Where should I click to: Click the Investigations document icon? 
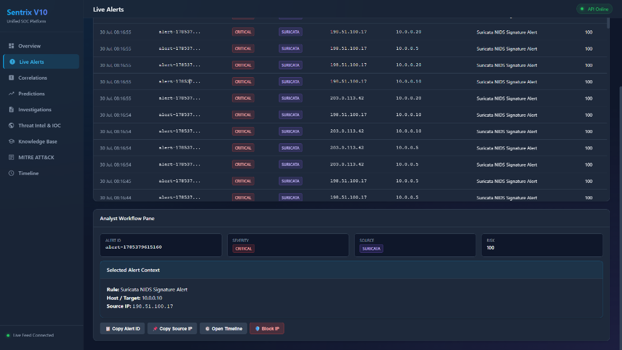[x=11, y=109]
